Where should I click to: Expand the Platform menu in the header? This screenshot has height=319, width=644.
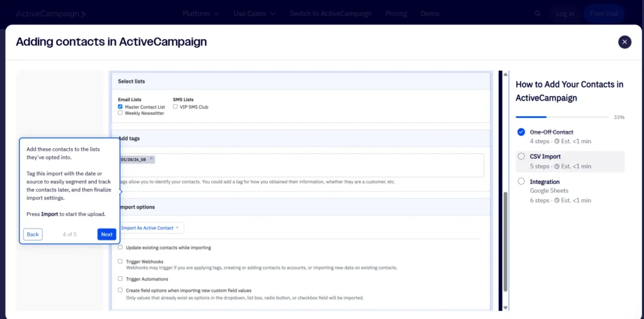pyautogui.click(x=201, y=14)
